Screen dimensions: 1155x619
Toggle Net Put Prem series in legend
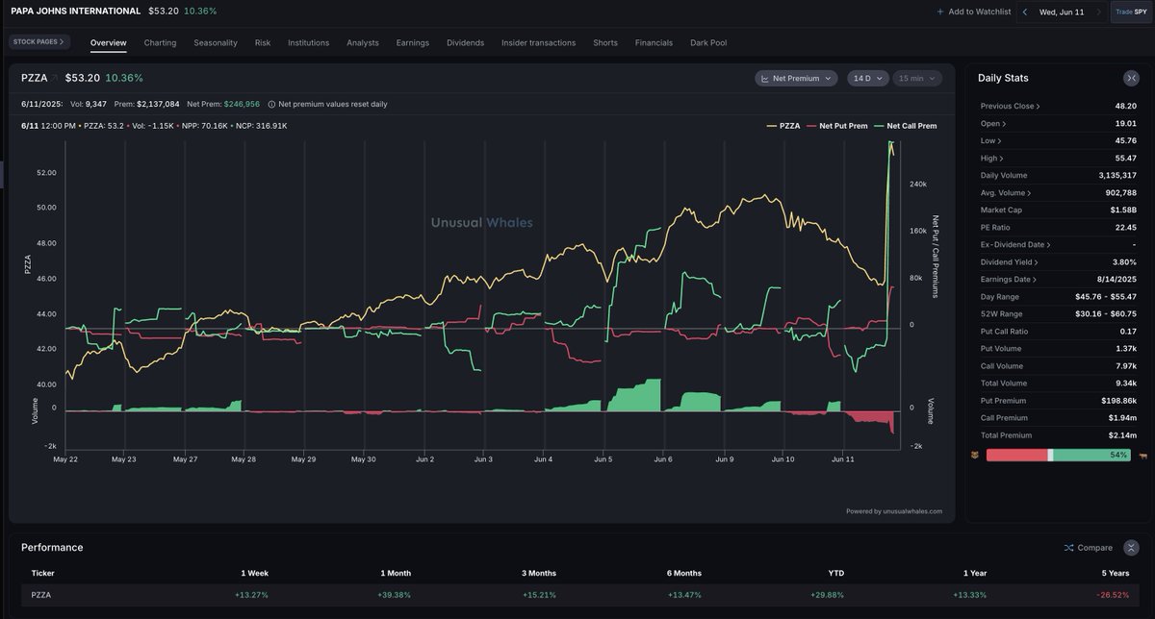(x=836, y=126)
